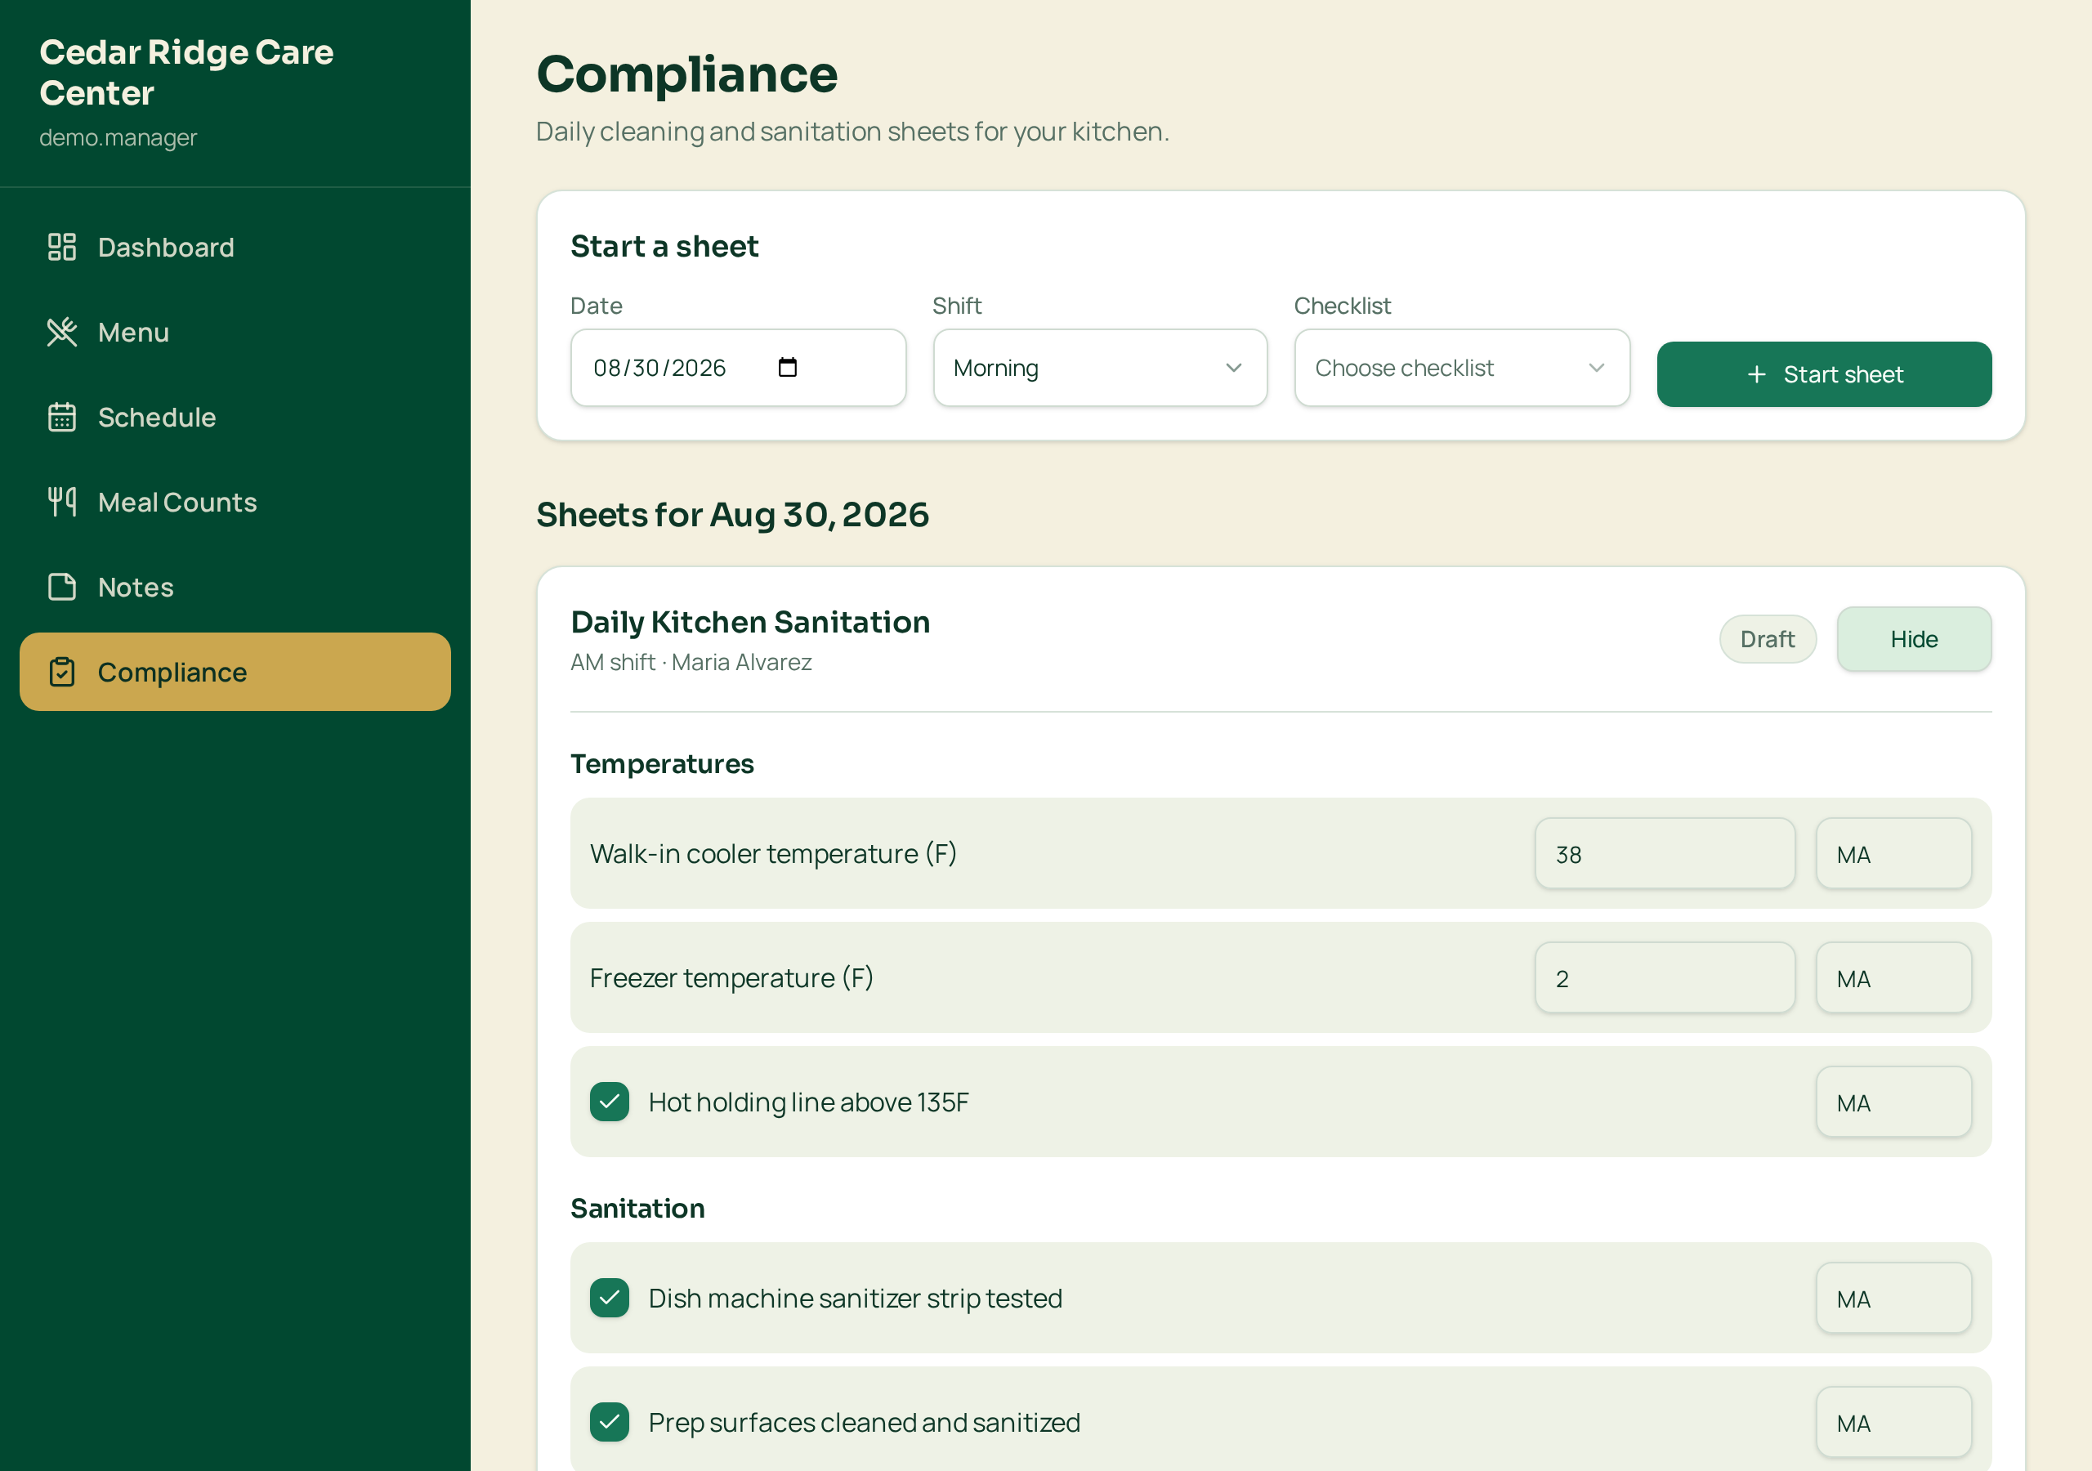Click initials field for dish machine sanitizer
The width and height of the screenshot is (2092, 1471).
click(x=1893, y=1297)
